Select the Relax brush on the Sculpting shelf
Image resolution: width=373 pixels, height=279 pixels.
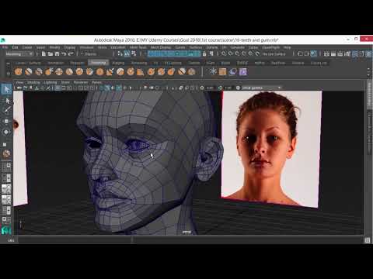[x=39, y=71]
